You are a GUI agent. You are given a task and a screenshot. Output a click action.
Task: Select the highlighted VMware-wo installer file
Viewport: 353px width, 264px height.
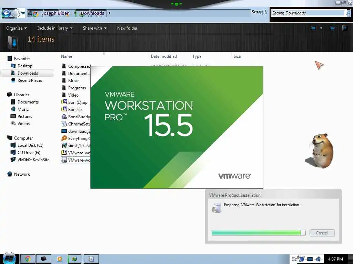[75, 160]
